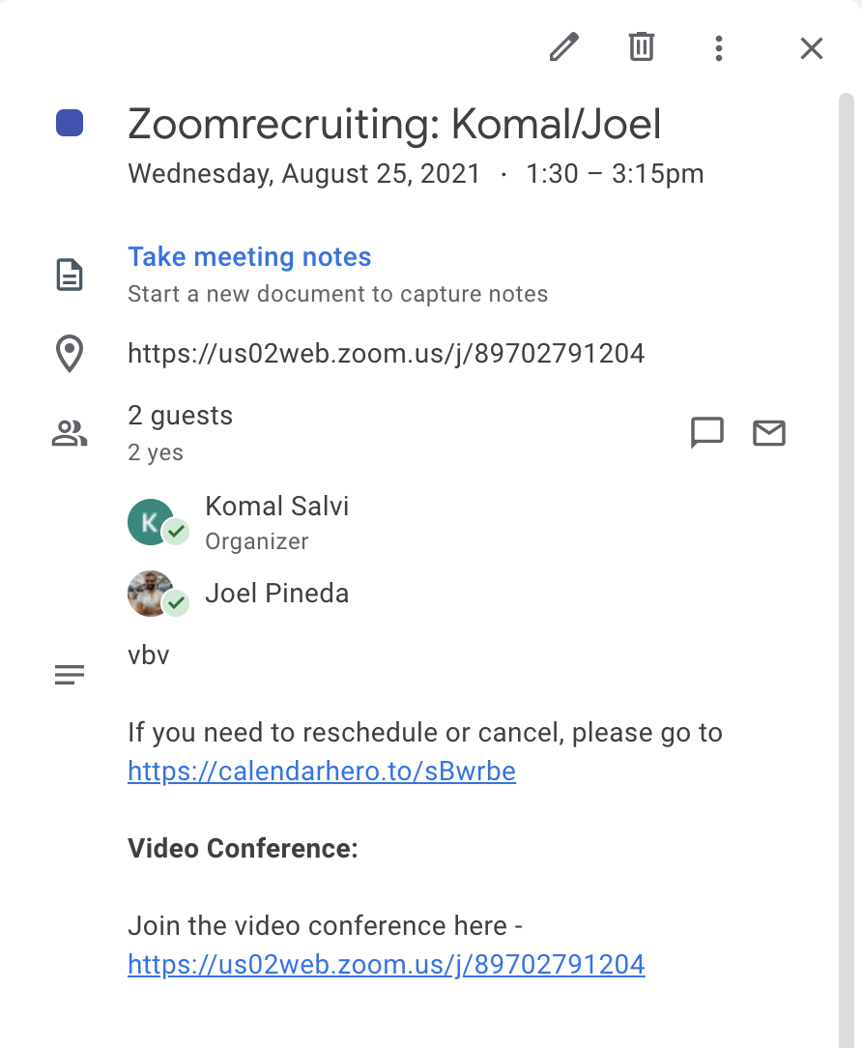Screen dimensions: 862x1048
Task: Delete event using the trash icon
Action: tap(641, 46)
